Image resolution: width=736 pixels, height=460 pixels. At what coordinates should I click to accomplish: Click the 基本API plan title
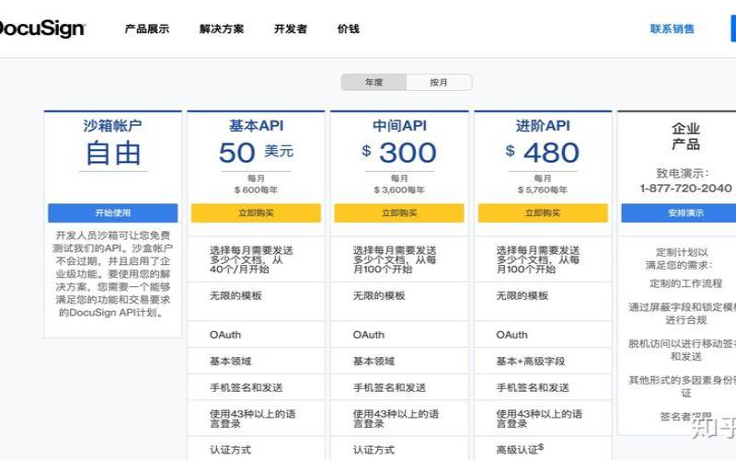pyautogui.click(x=257, y=126)
